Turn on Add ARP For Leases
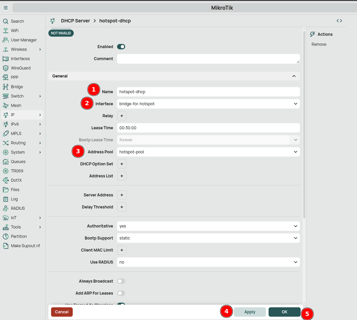 coord(121,293)
